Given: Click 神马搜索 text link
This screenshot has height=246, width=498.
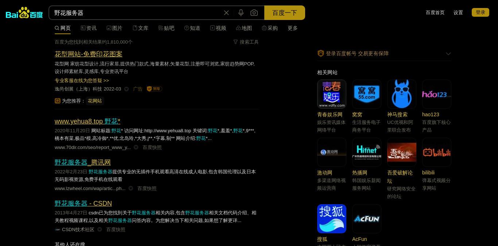Looking at the screenshot, I should pos(397,114).
